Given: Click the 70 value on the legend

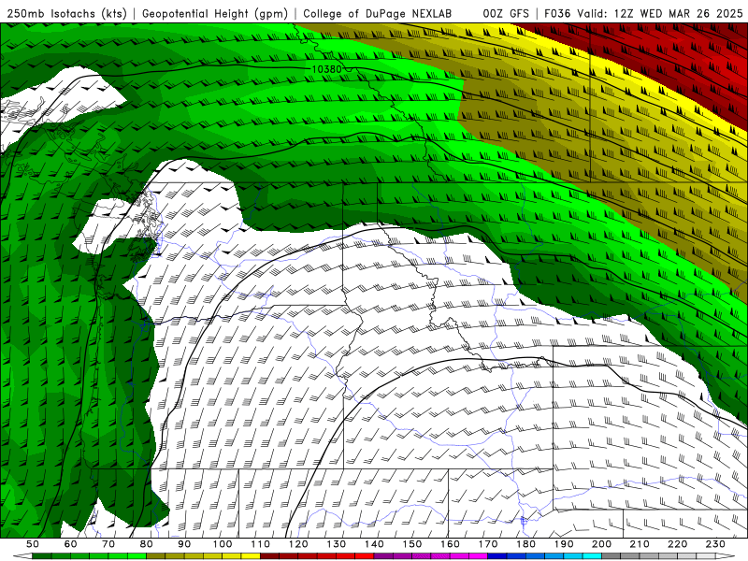Looking at the screenshot, I should click(108, 544).
